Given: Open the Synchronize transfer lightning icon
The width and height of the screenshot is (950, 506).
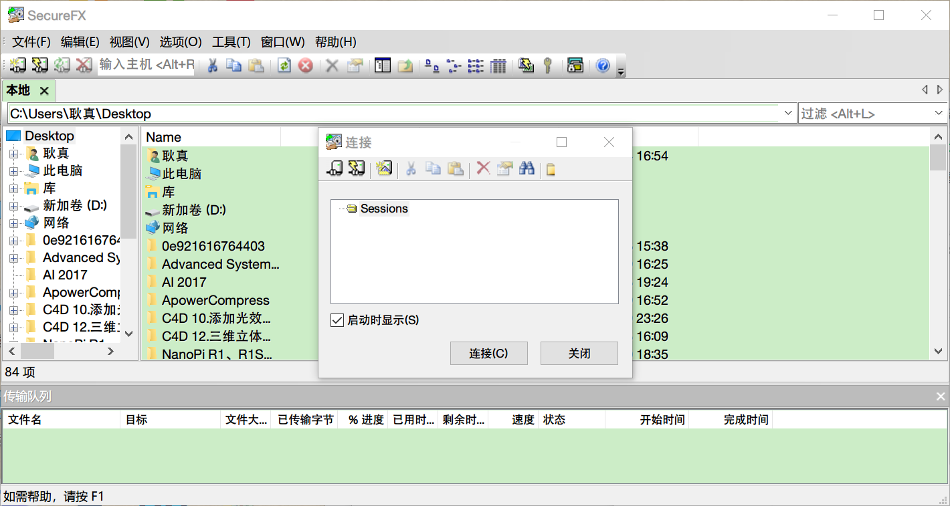Looking at the screenshot, I should (526, 65).
